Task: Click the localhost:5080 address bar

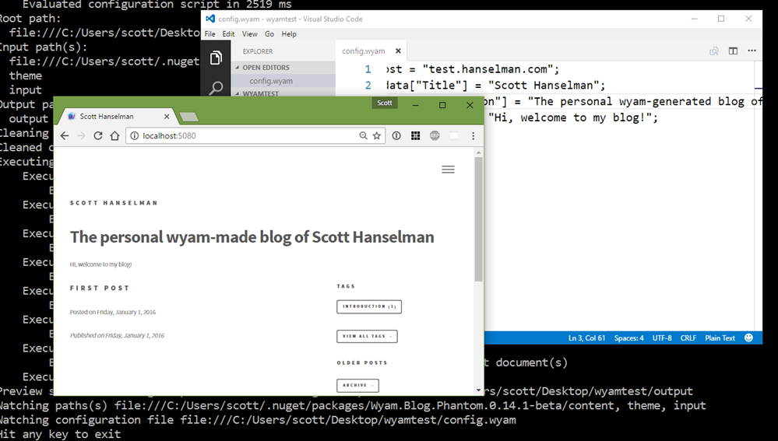Action: tap(241, 136)
